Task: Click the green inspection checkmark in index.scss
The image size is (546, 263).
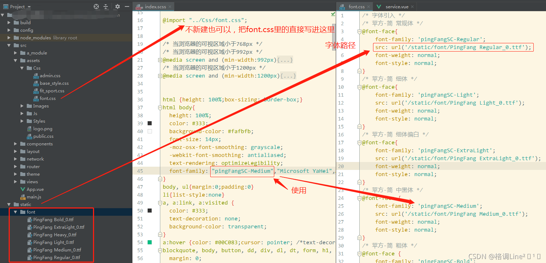Action: pos(333,14)
